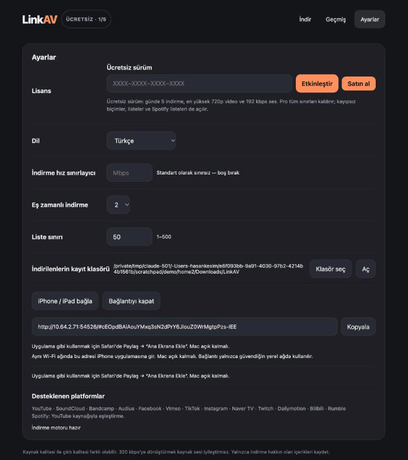Viewport: 408px width, 460px height.
Task: Expand the Eş zamanlı indirme dropdown
Action: pos(118,205)
